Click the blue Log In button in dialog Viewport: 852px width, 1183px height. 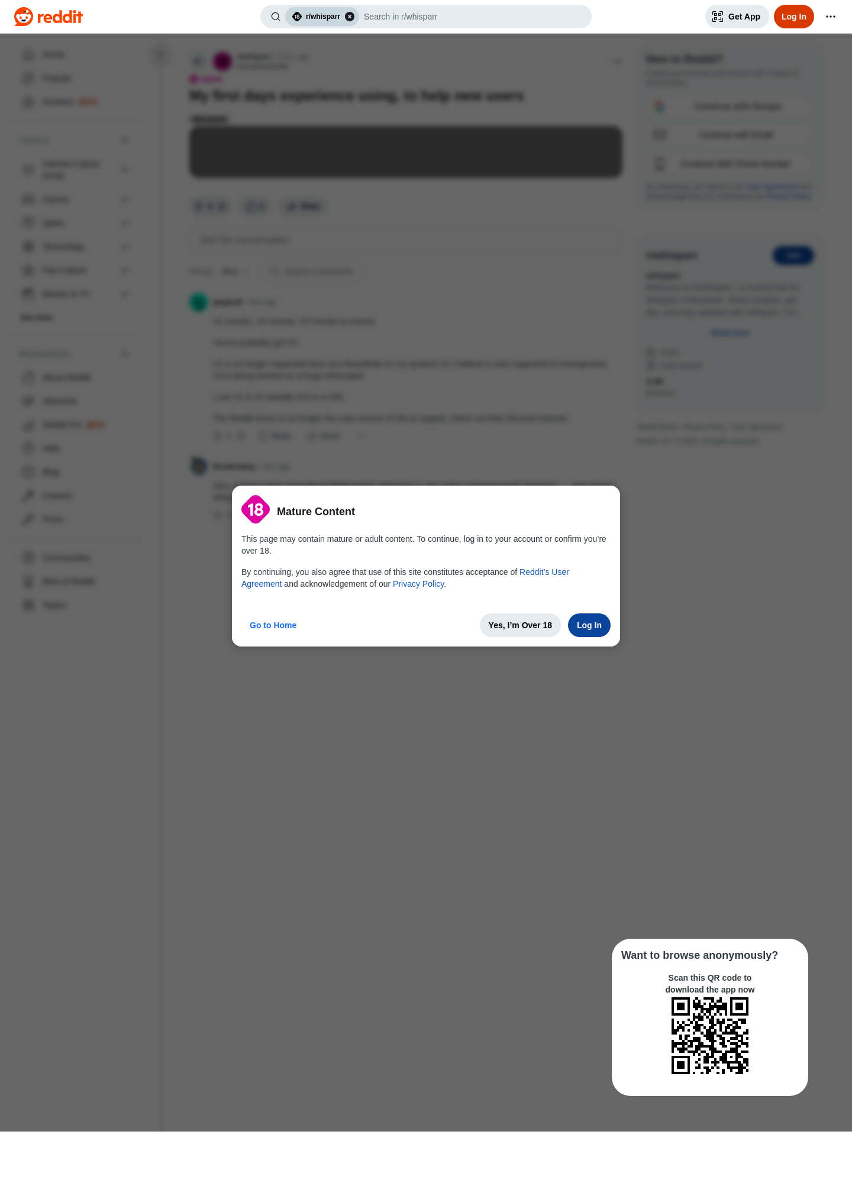pyautogui.click(x=589, y=625)
